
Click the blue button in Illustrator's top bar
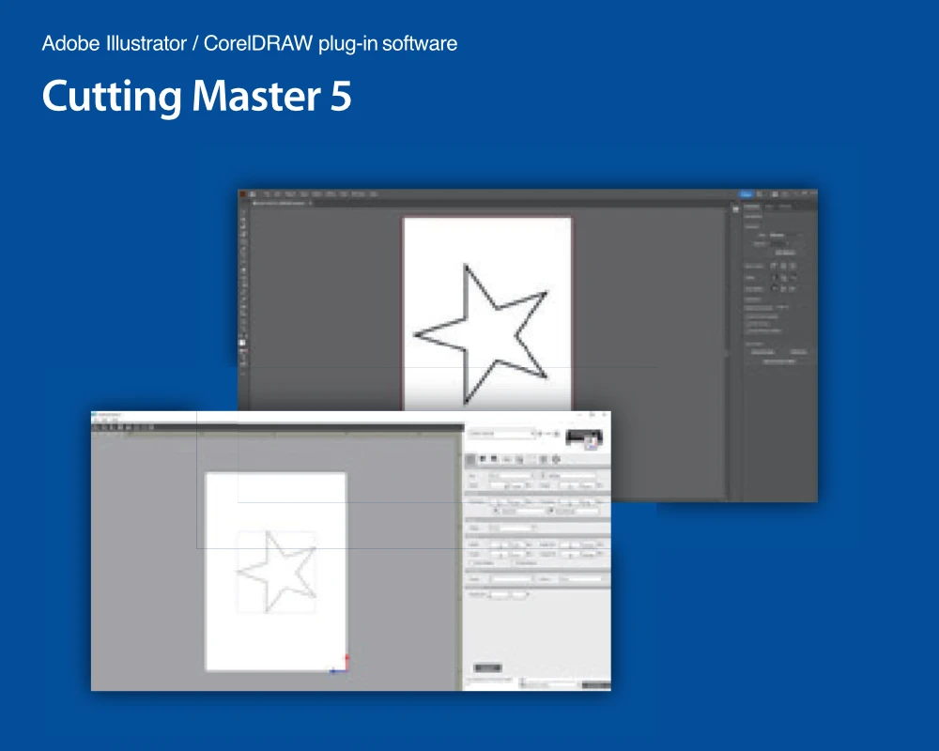[746, 194]
